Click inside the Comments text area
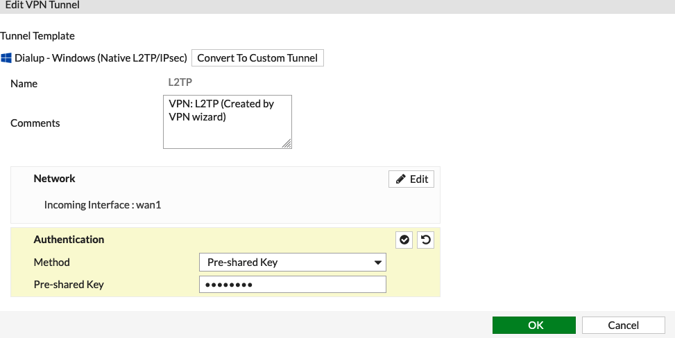Image resolution: width=675 pixels, height=338 pixels. pyautogui.click(x=228, y=122)
